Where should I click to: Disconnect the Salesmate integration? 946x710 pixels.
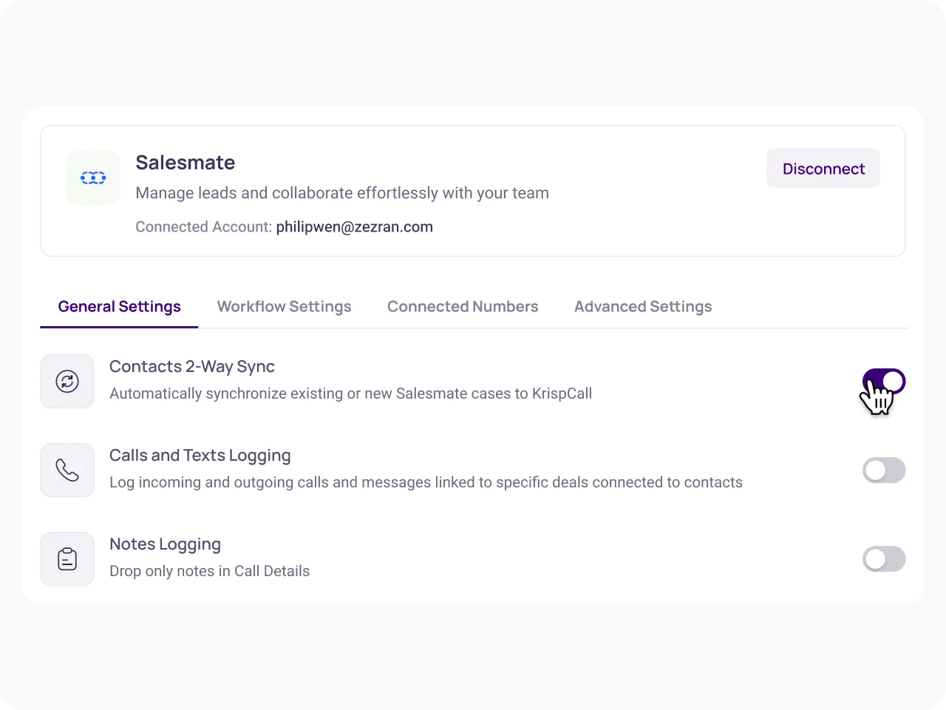point(823,169)
